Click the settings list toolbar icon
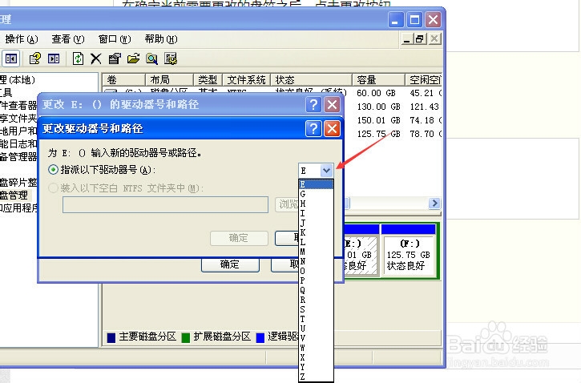Image resolution: width=581 pixels, height=383 pixels. coord(171,58)
